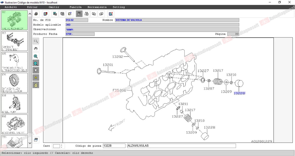This screenshot has height=156, width=295.
Task: Click the lower 13227 part label
Action: [x=178, y=116]
